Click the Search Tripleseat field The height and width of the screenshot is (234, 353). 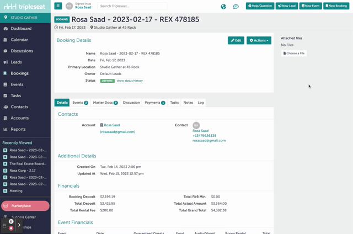(x=132, y=6)
